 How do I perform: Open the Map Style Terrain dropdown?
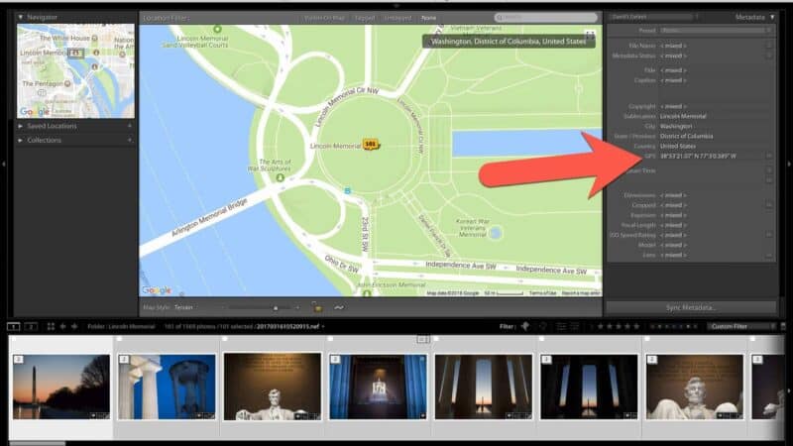click(184, 307)
